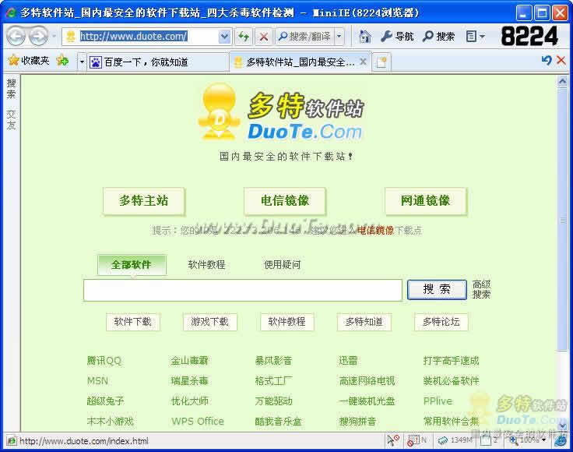Open the 超级兔子 link
573x452 pixels.
[106, 401]
